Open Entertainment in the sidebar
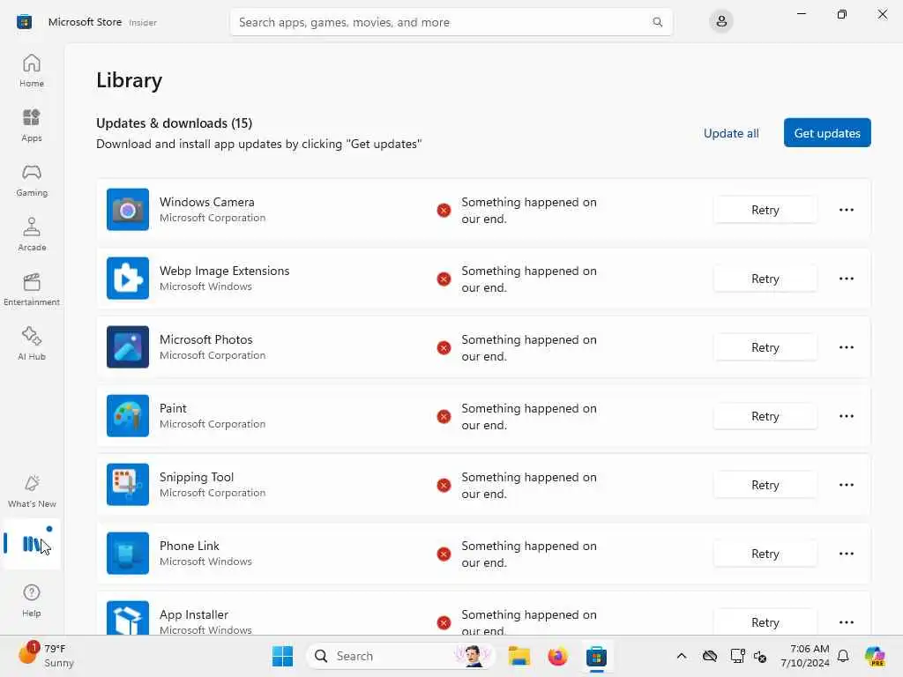This screenshot has width=903, height=677. coord(32,289)
